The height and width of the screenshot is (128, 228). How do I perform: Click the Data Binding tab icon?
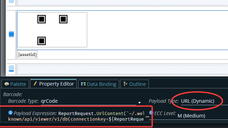click(83, 84)
